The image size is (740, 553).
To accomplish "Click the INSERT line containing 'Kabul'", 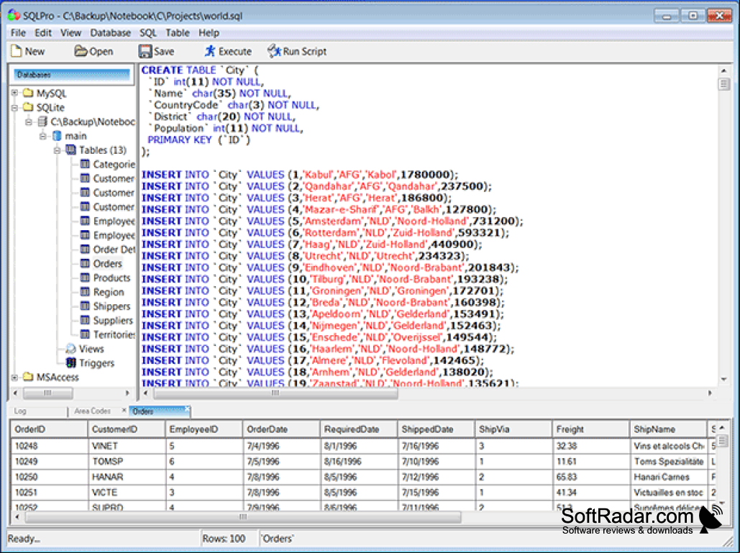I will (300, 175).
